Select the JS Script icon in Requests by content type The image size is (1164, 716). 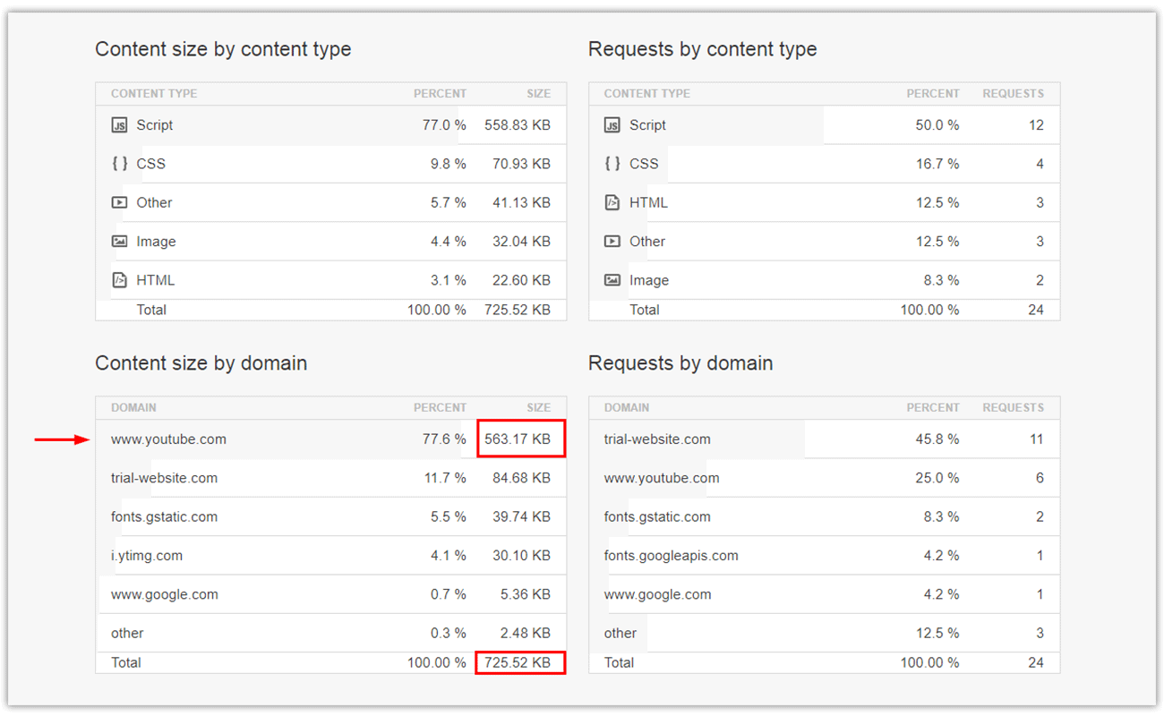point(612,125)
